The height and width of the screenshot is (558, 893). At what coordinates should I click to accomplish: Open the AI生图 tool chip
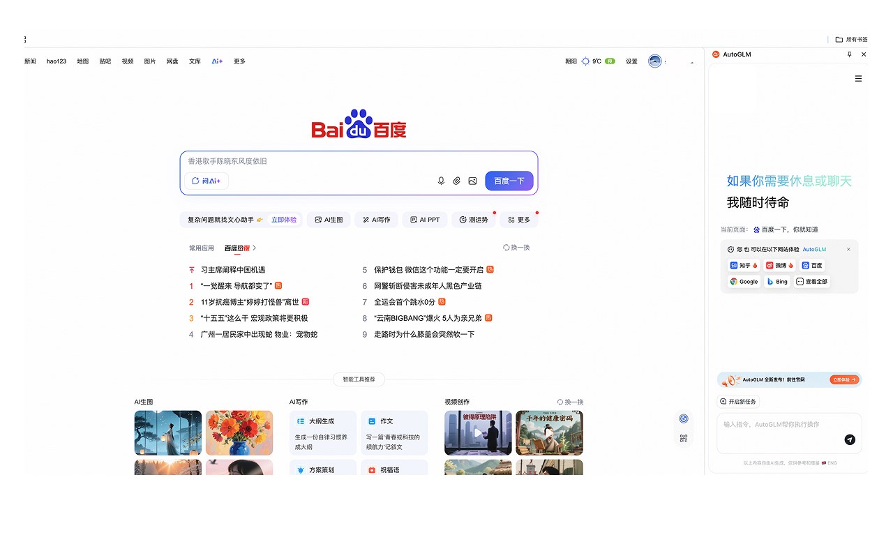pyautogui.click(x=329, y=220)
